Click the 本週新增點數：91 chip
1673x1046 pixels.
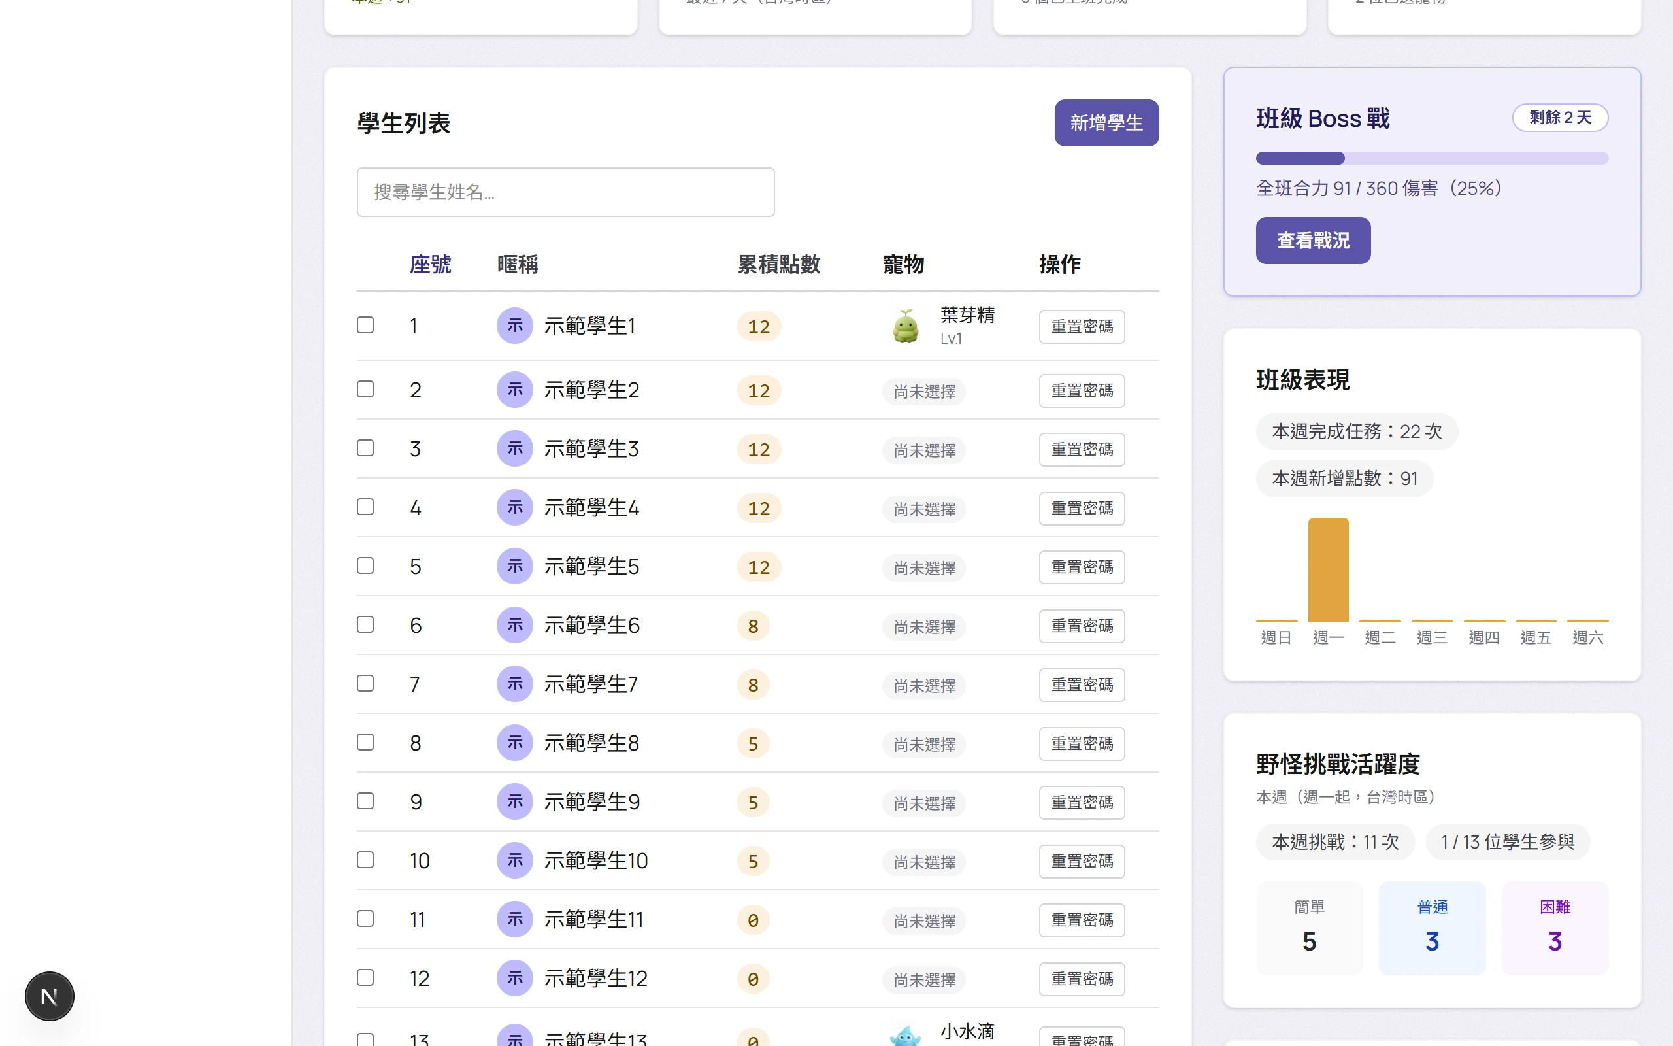[x=1344, y=478]
